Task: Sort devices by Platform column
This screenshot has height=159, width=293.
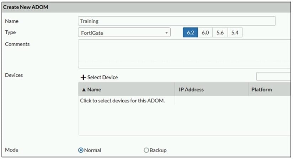Action: pos(261,90)
